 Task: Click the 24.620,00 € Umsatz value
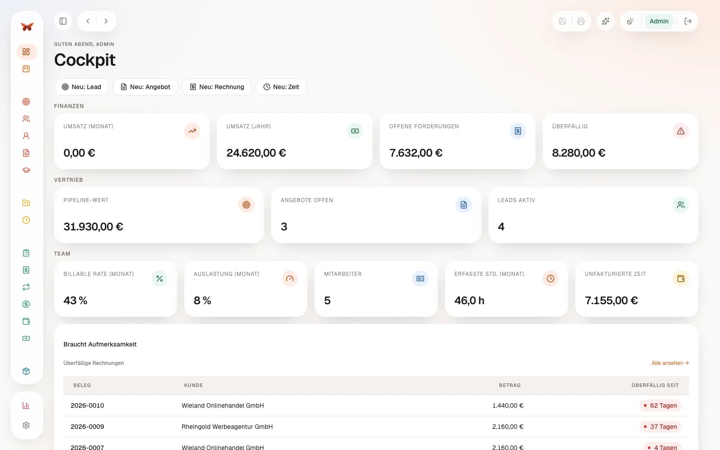tap(256, 153)
